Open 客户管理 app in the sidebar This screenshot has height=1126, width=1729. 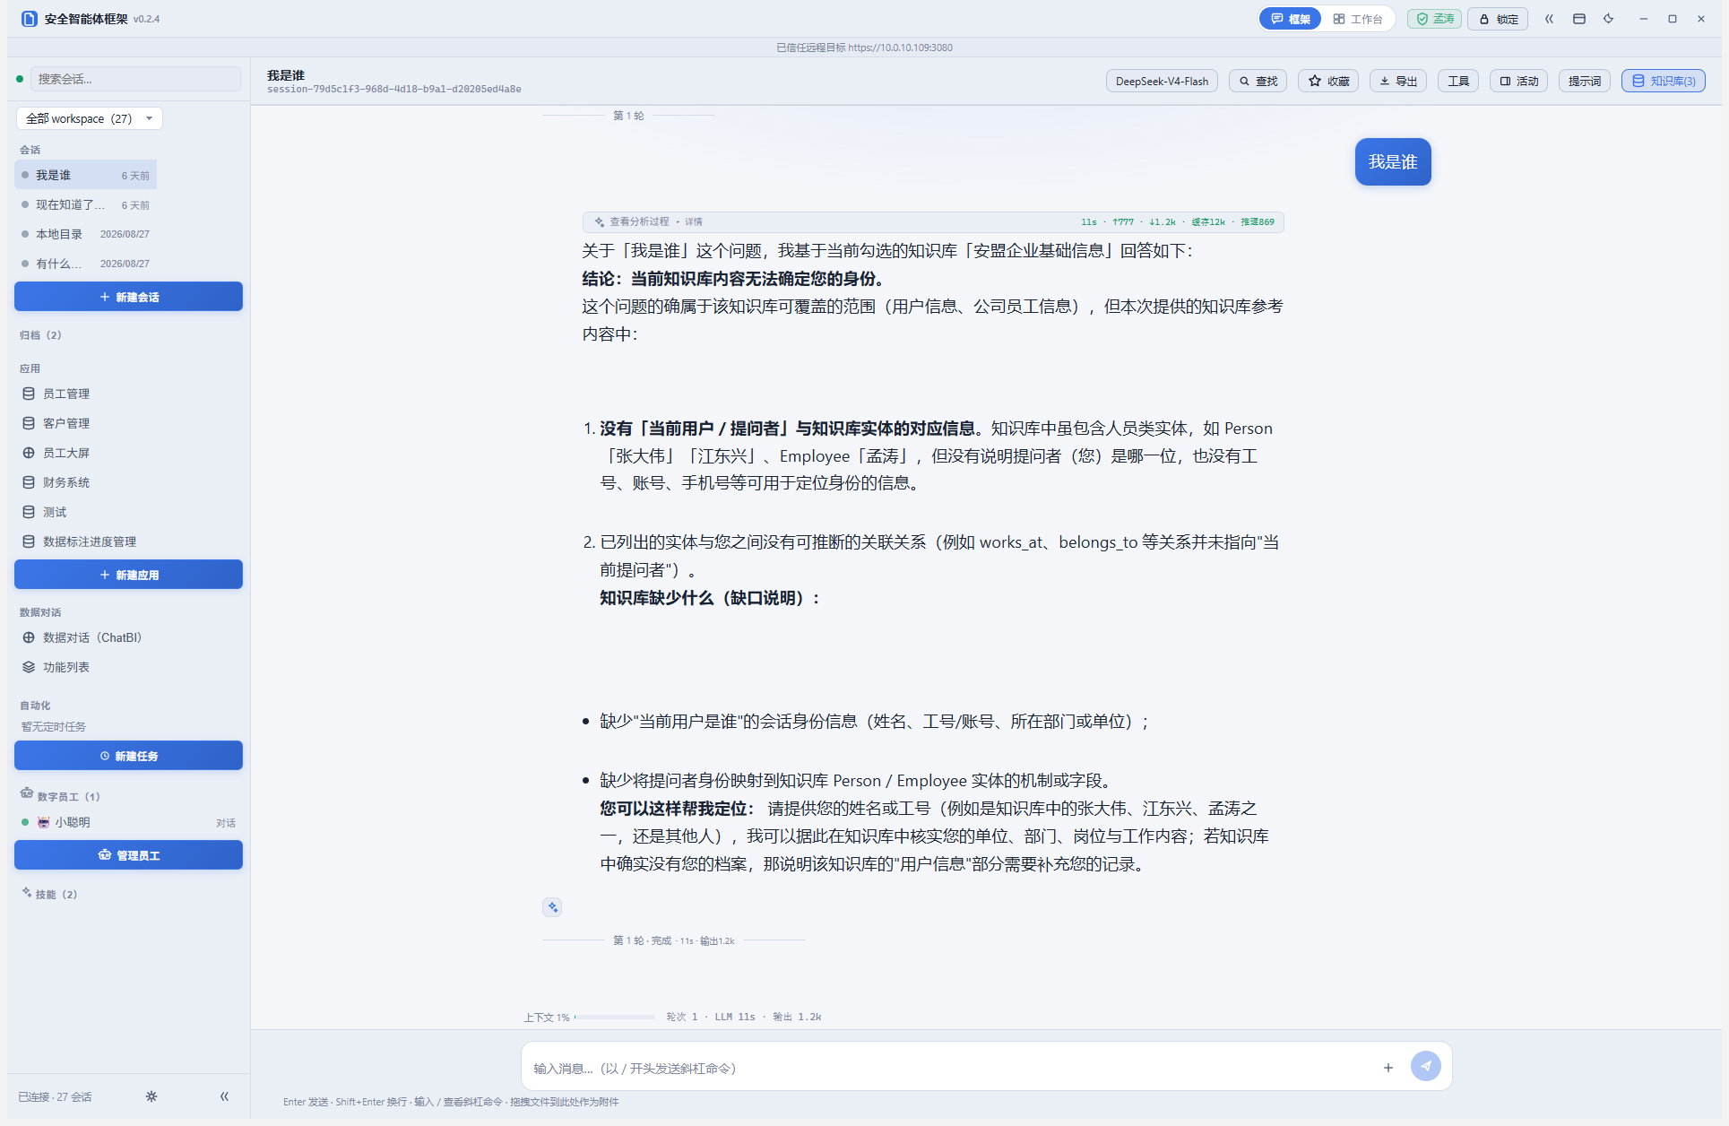point(129,423)
